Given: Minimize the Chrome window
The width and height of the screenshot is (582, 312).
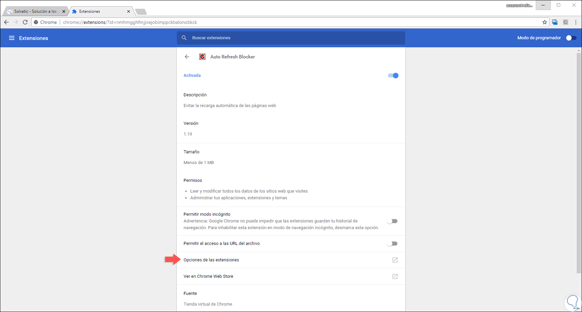Looking at the screenshot, I should click(543, 5).
